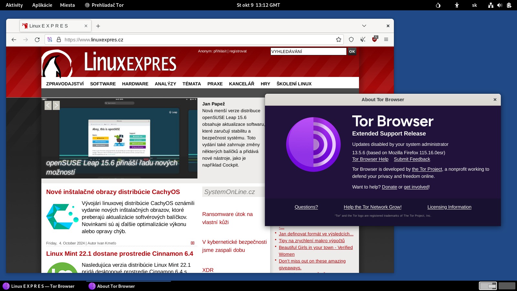
Task: Switch to the second workspace thumbnail
Action: tap(507, 286)
